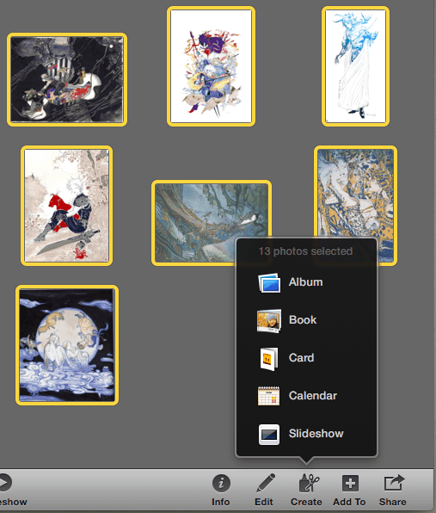
Task: Start the slideshow play button
Action: tap(5, 482)
